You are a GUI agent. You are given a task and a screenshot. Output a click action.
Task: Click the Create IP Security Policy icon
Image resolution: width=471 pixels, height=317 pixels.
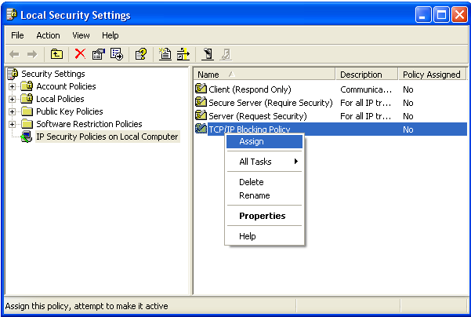165,54
